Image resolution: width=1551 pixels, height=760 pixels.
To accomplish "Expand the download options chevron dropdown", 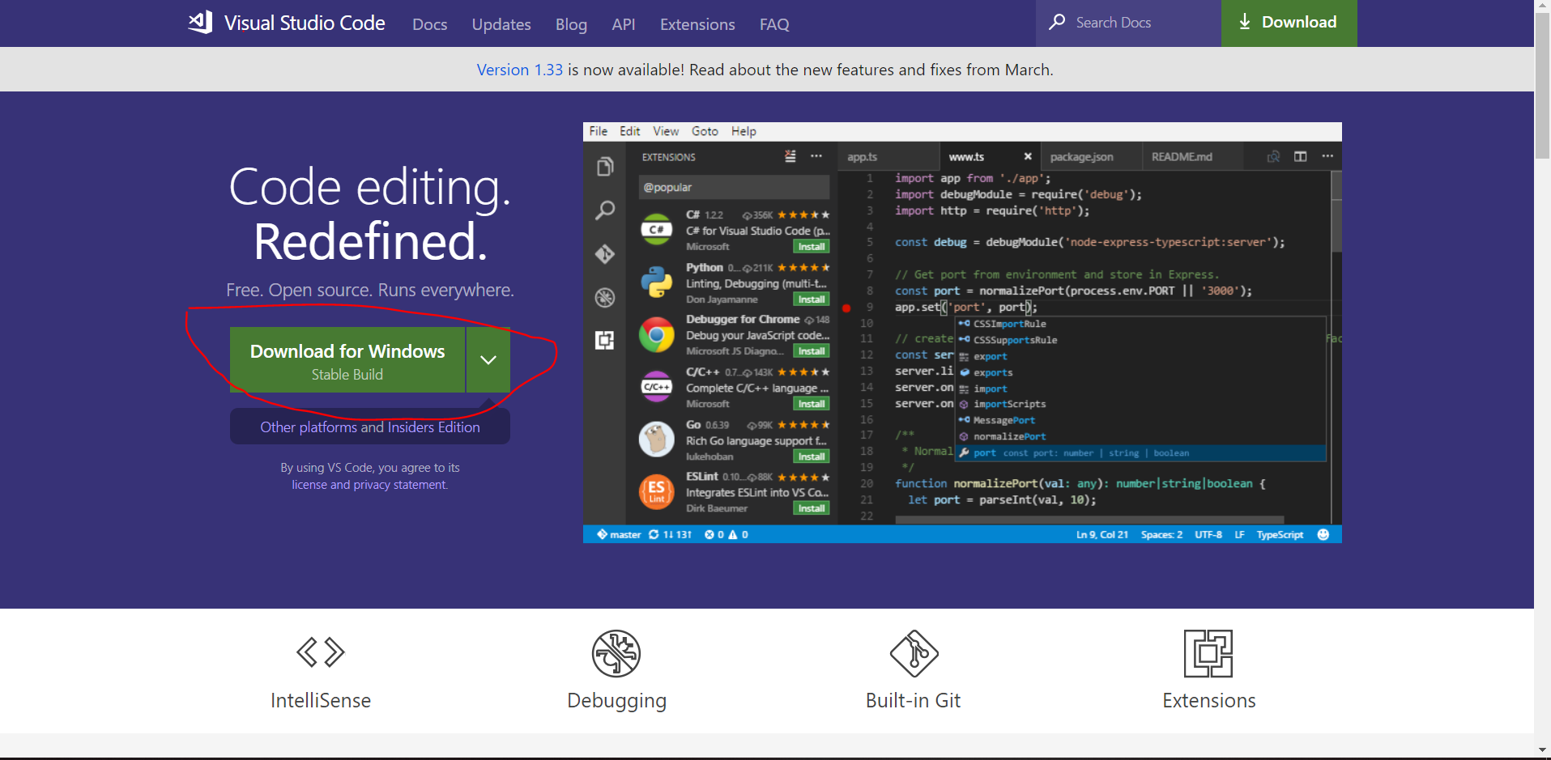I will [x=488, y=360].
